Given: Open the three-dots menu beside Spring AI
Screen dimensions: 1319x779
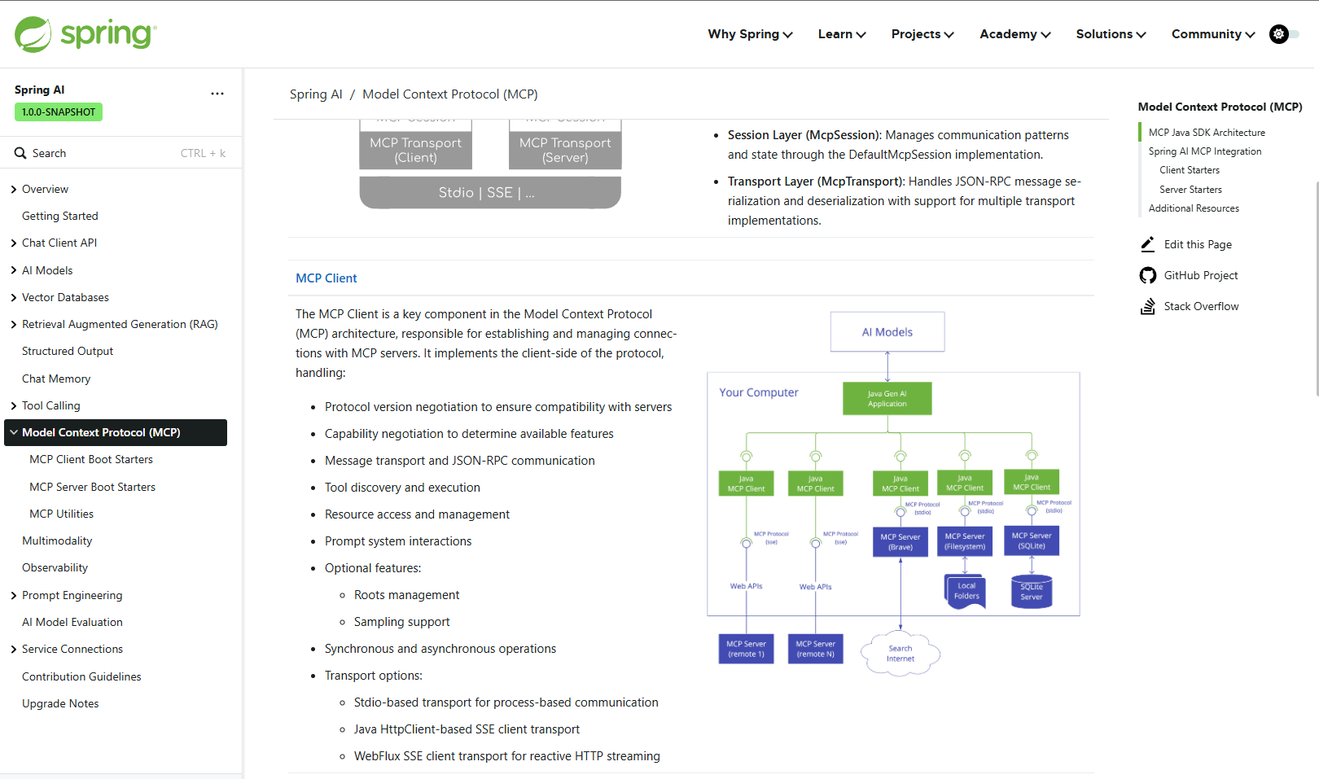Looking at the screenshot, I should tap(217, 94).
